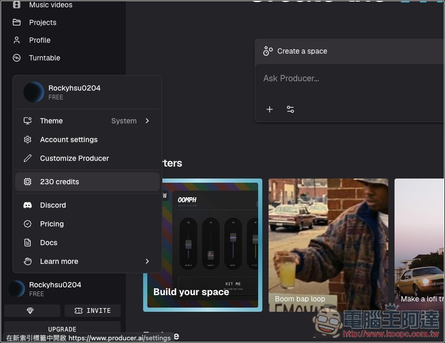Click the bottom sidebar avatar image
The image size is (445, 343).
pyautogui.click(x=17, y=289)
